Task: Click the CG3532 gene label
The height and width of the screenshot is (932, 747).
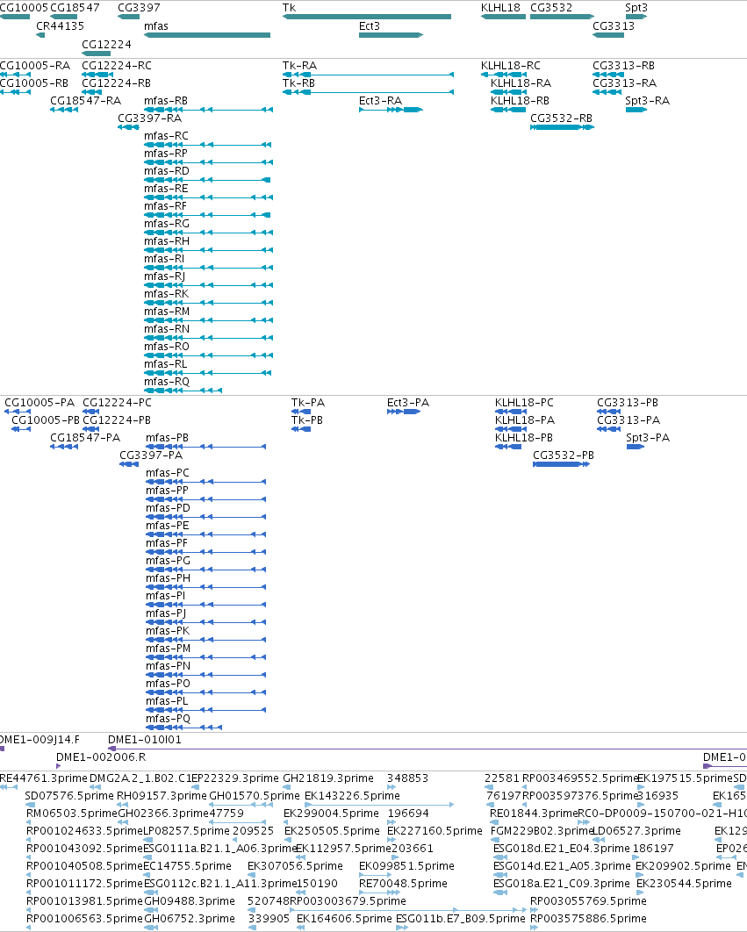Action: (x=550, y=8)
